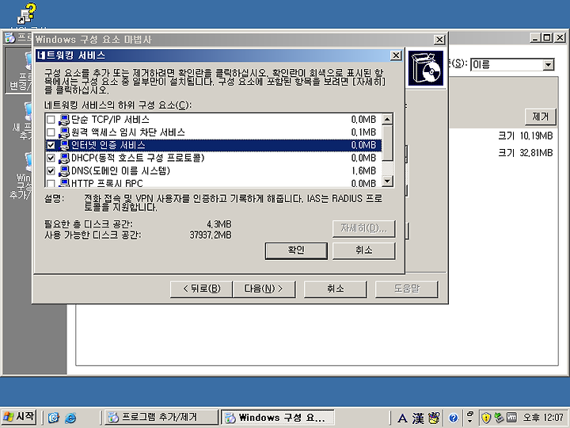Check the 단순 TCP/IP 서비스 checkbox

[51, 120]
